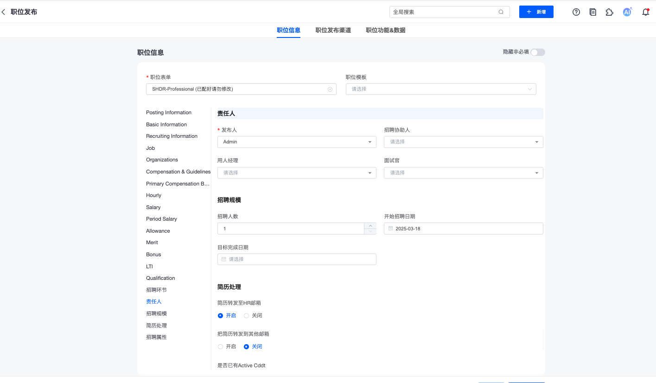
Task: Click the puzzle piece extensions icon
Action: point(610,12)
